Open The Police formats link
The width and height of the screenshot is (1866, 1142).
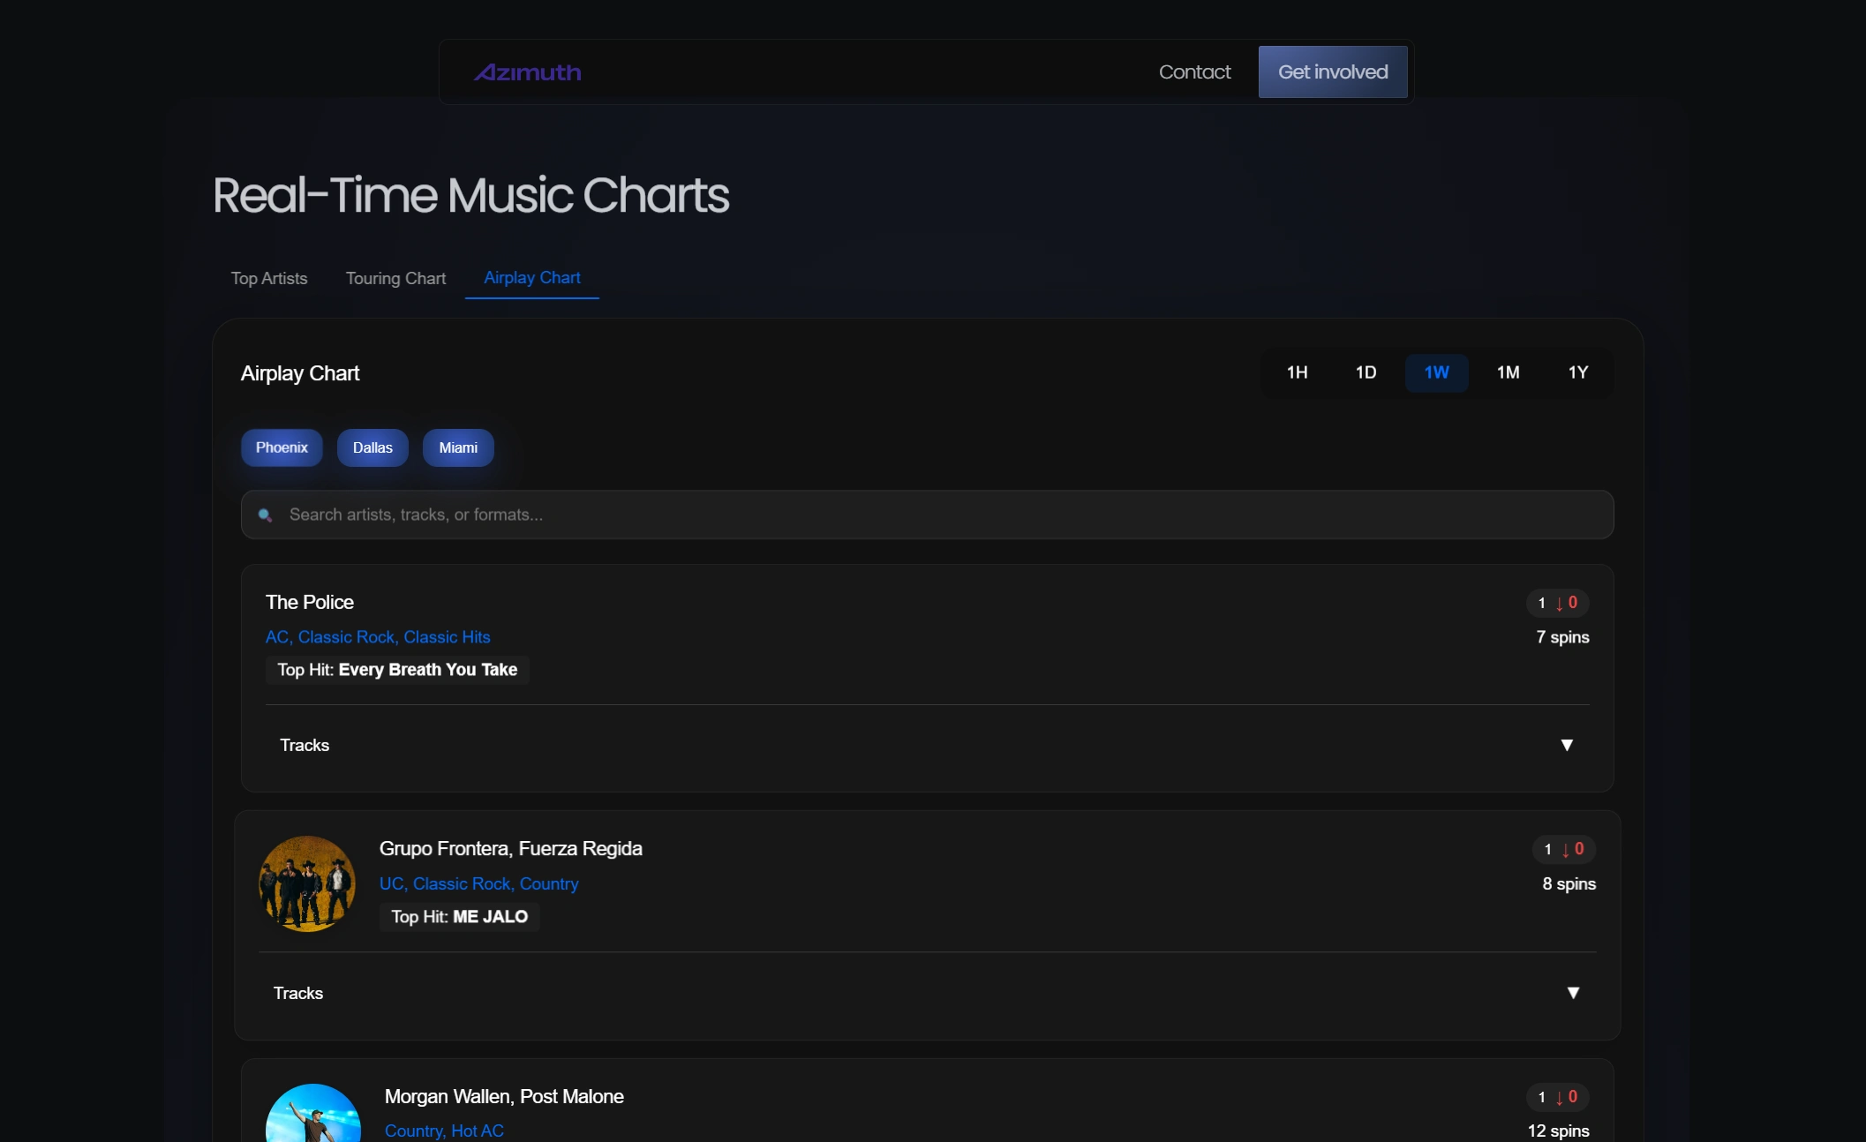coord(378,637)
